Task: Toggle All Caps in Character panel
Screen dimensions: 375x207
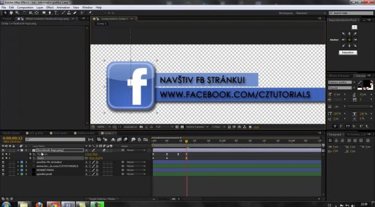Action: point(348,126)
